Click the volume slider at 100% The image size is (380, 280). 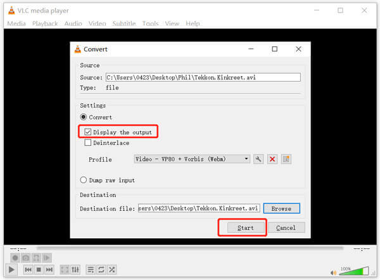coord(354,271)
